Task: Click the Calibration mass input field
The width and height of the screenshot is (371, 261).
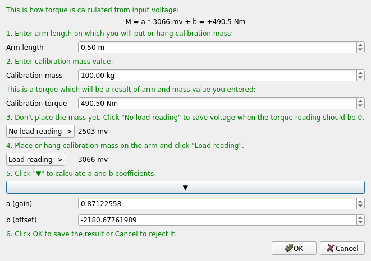Action: point(217,76)
